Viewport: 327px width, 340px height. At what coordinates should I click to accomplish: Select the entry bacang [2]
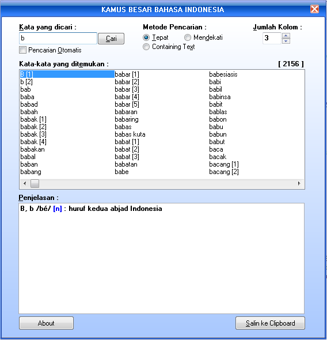point(224,172)
